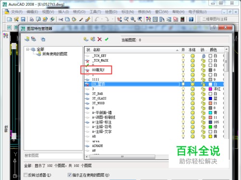Click New Group Filter icon

pyautogui.click(x=34, y=39)
